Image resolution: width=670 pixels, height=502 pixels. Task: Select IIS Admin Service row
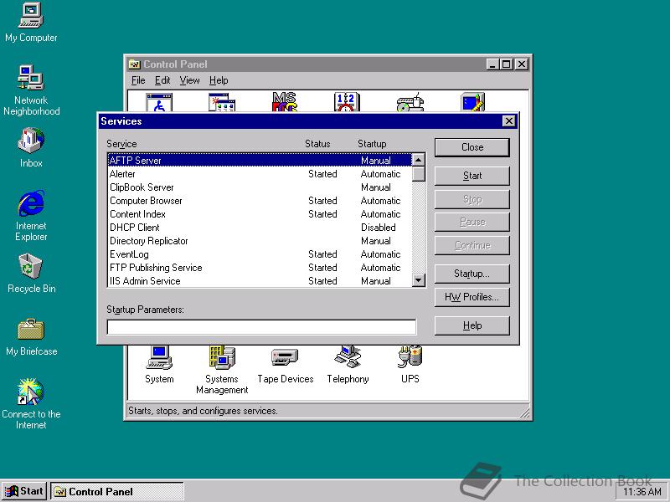(260, 281)
